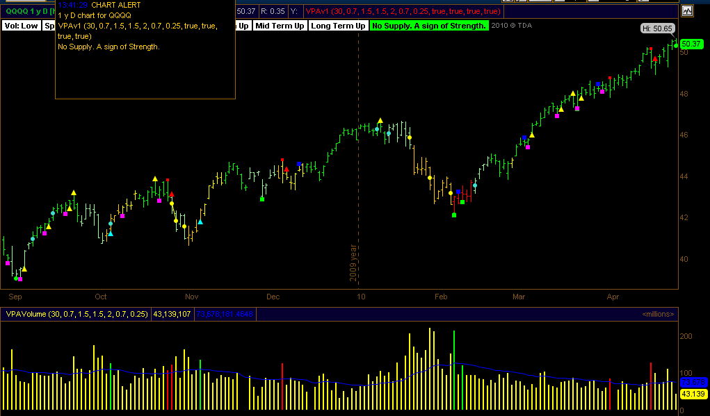Click 'Apr' on the time axis

pos(613,297)
